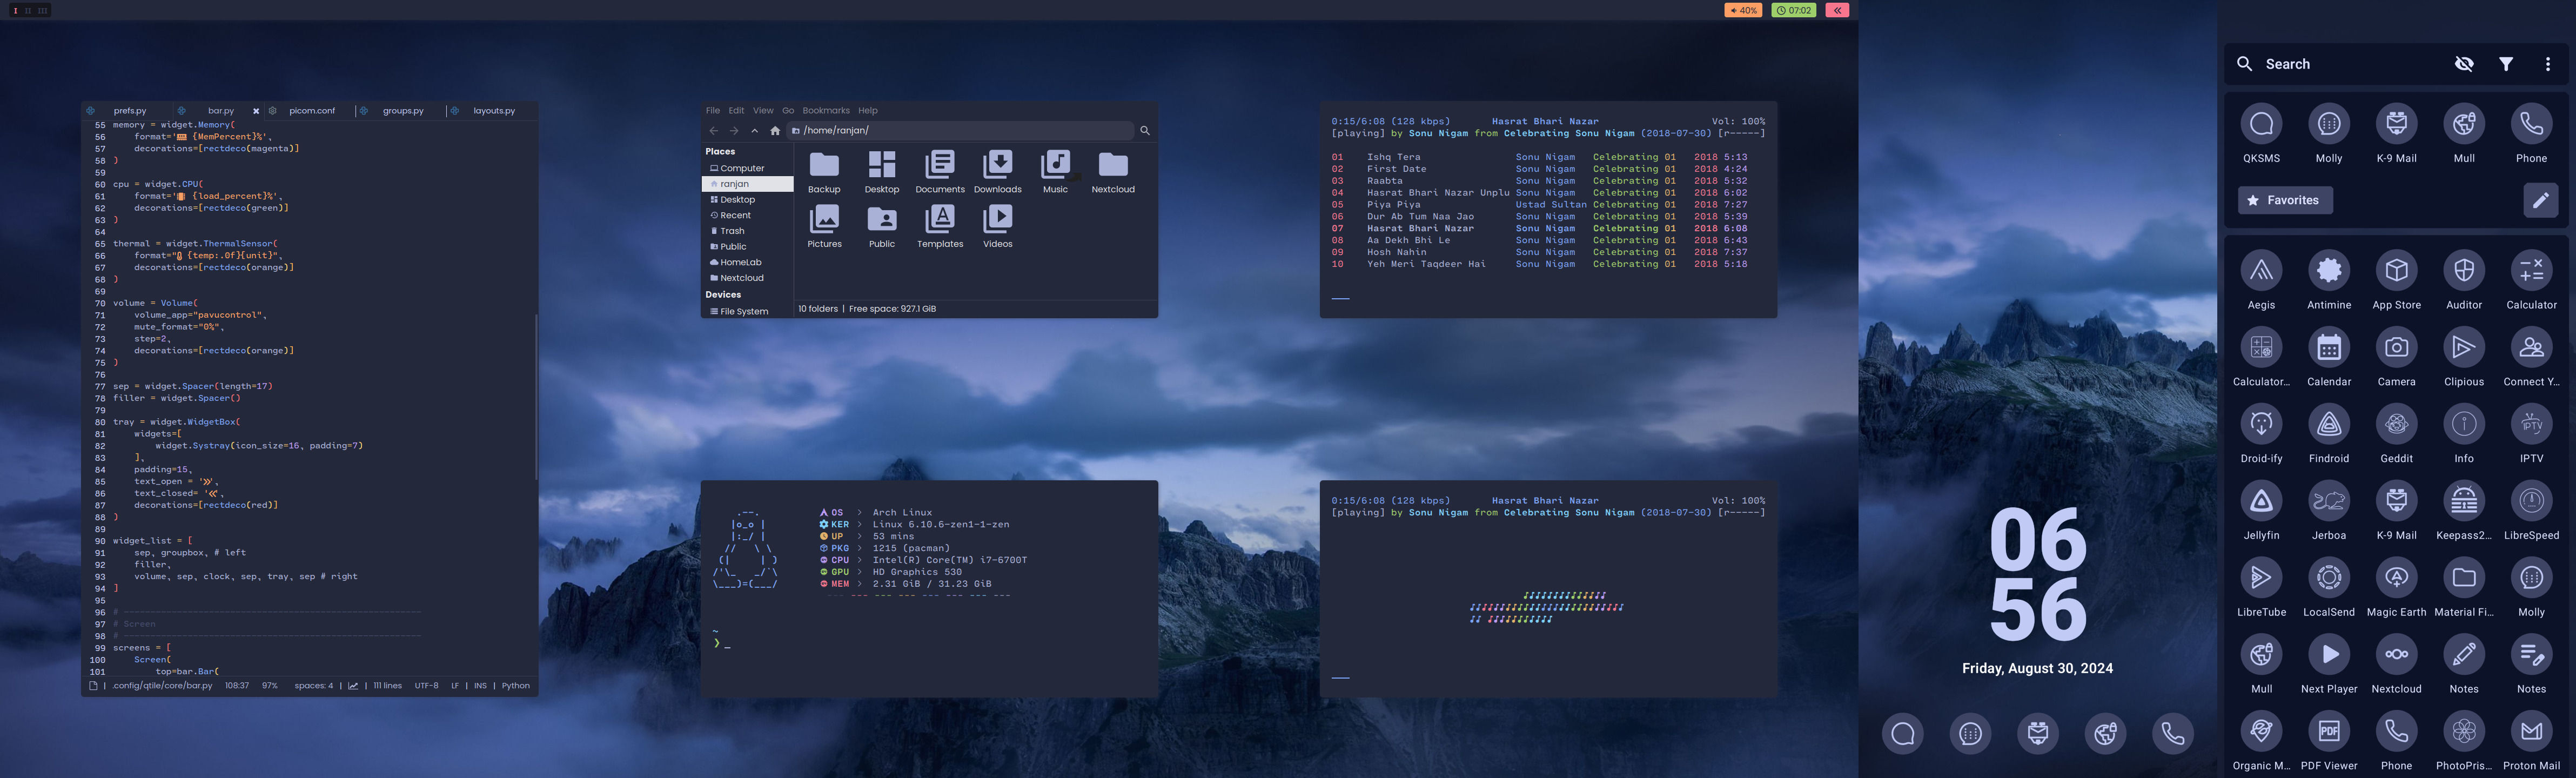Switch to the groups.py editor tab
Viewport: 2576px width, 778px height.
(403, 111)
